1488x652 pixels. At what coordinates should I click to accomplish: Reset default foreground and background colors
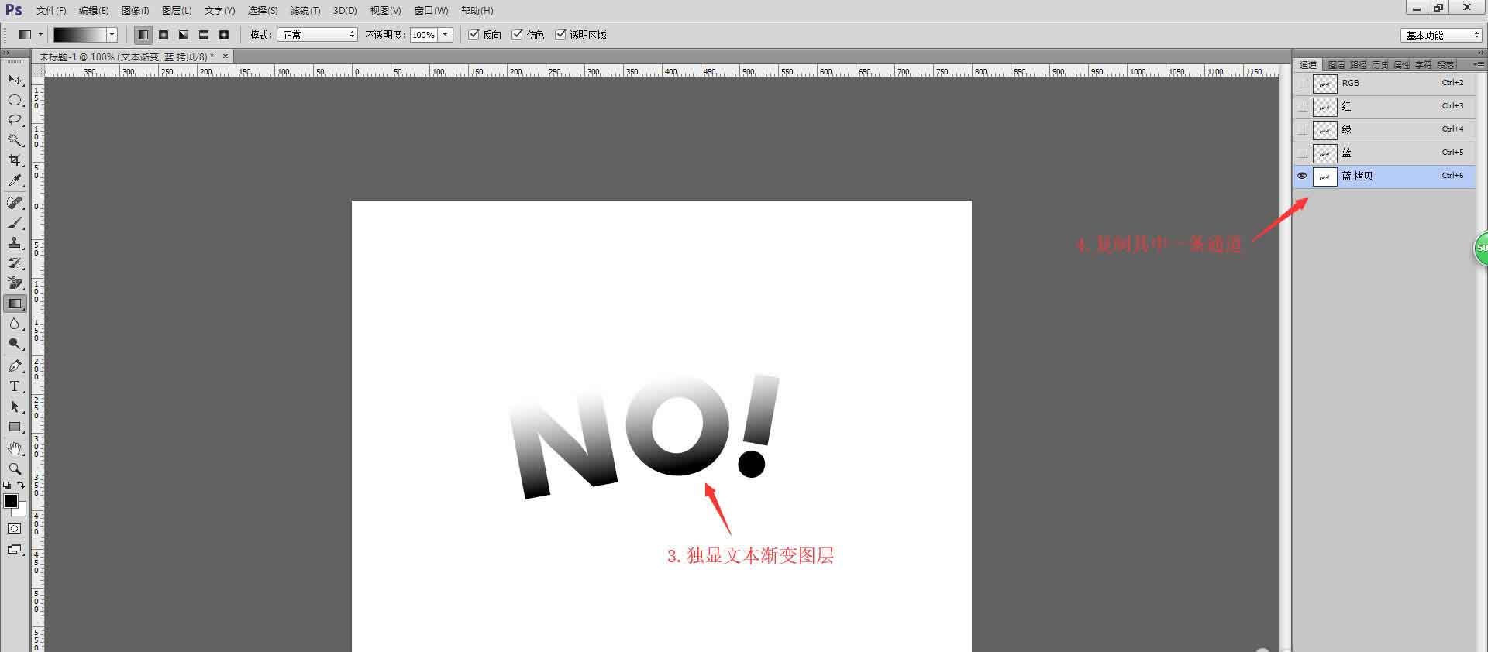[x=7, y=486]
